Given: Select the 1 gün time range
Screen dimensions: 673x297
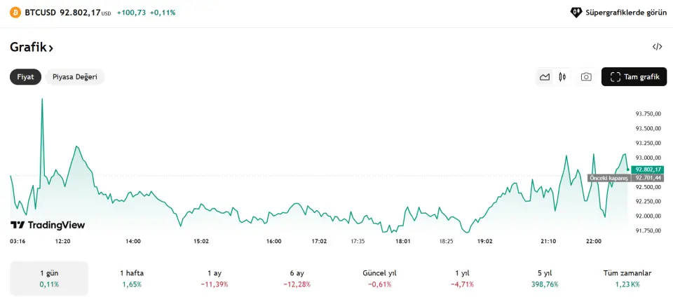Looking at the screenshot, I should [49, 278].
